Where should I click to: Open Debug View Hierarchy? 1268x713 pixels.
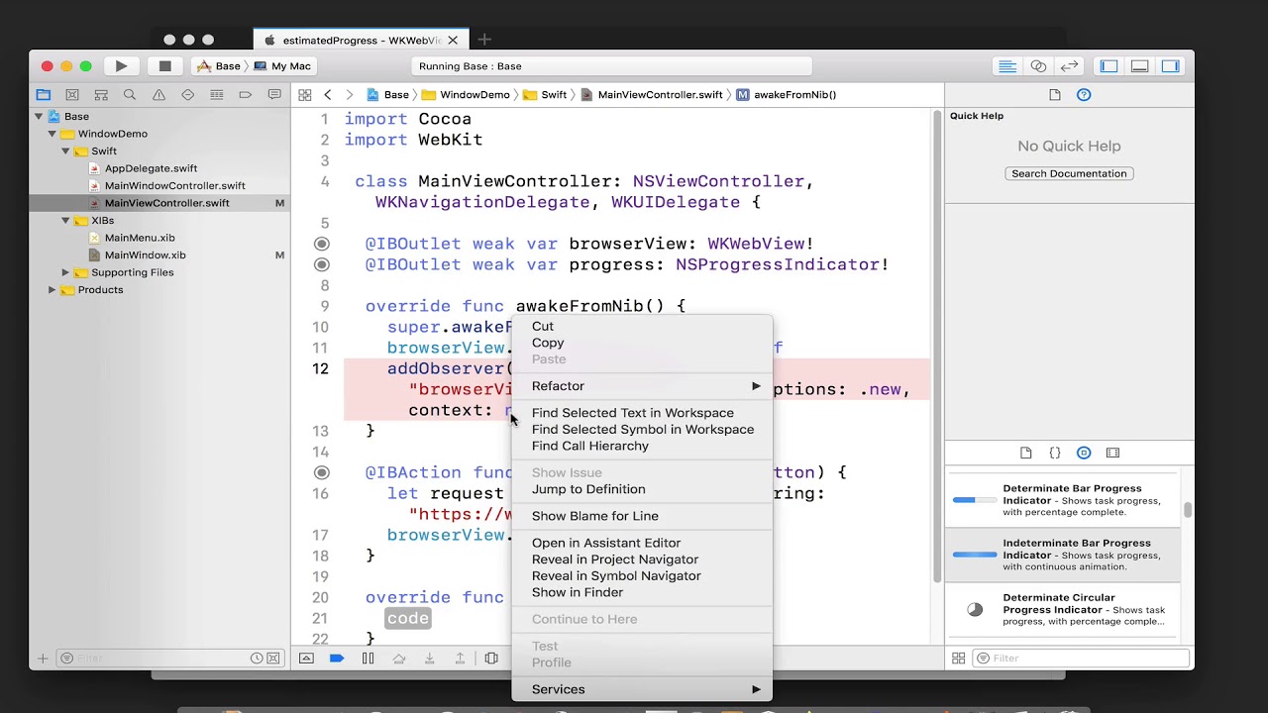491,659
